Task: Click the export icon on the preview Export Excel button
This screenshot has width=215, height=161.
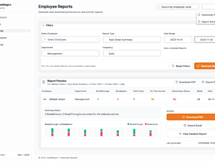Action: 203,82
